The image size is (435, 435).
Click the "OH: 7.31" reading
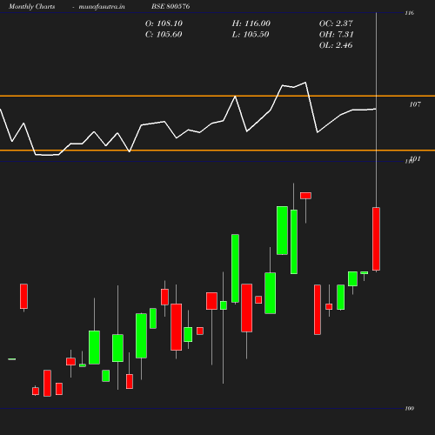337,35
